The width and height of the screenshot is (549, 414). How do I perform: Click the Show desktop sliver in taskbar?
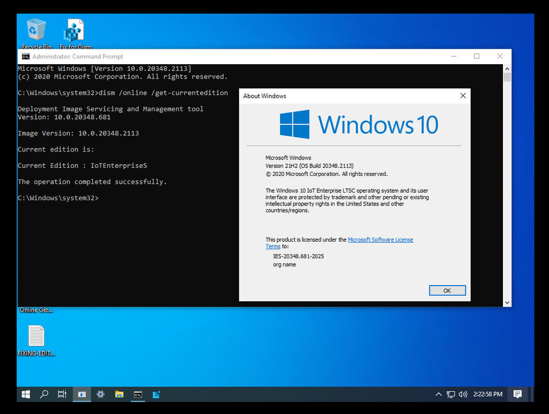(x=532, y=394)
